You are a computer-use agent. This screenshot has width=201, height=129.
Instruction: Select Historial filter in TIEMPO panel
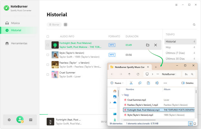click(x=180, y=41)
